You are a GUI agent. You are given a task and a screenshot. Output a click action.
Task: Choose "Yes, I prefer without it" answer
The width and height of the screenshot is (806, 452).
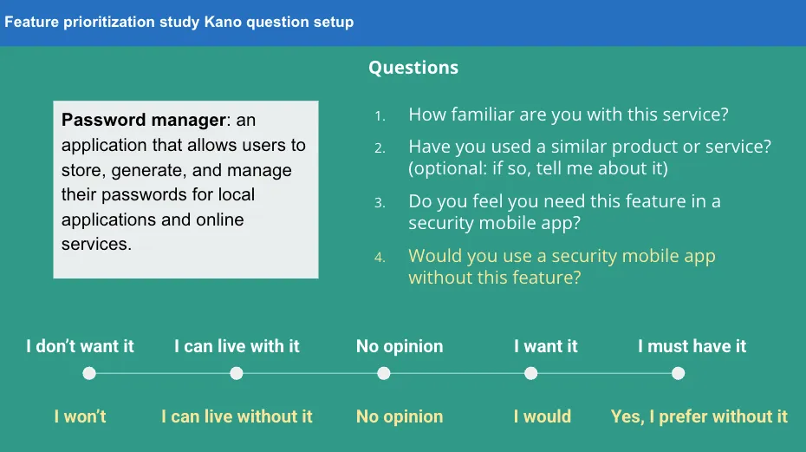coord(699,416)
